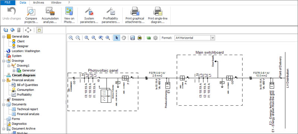The height and width of the screenshot is (134, 298).
Task: Click View on Photo icon
Action: [69, 12]
